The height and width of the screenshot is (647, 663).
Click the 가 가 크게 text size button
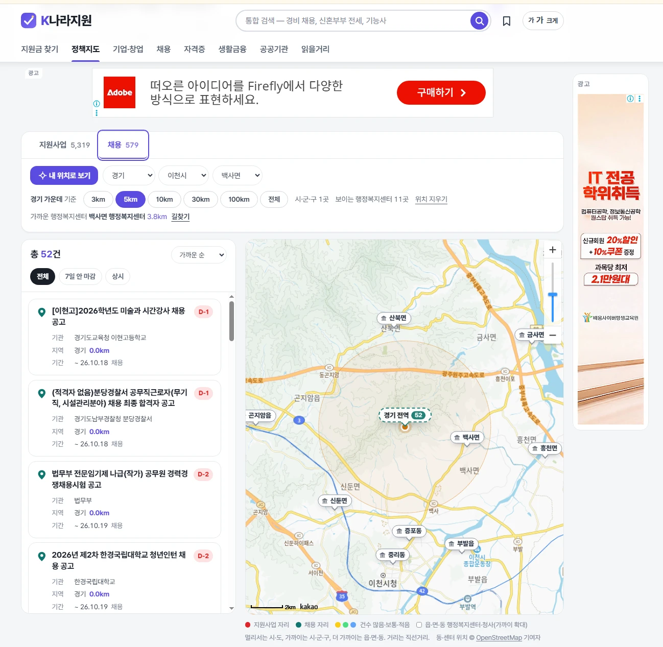(x=543, y=21)
